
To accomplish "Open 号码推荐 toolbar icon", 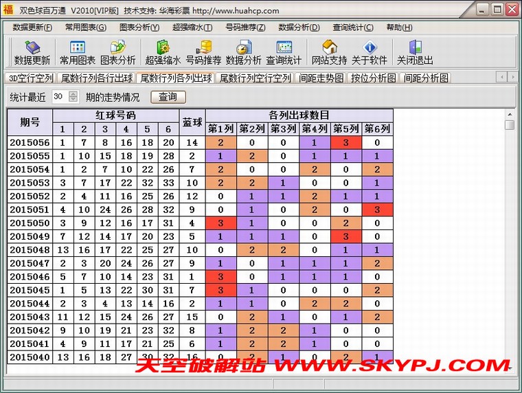I will pos(203,52).
